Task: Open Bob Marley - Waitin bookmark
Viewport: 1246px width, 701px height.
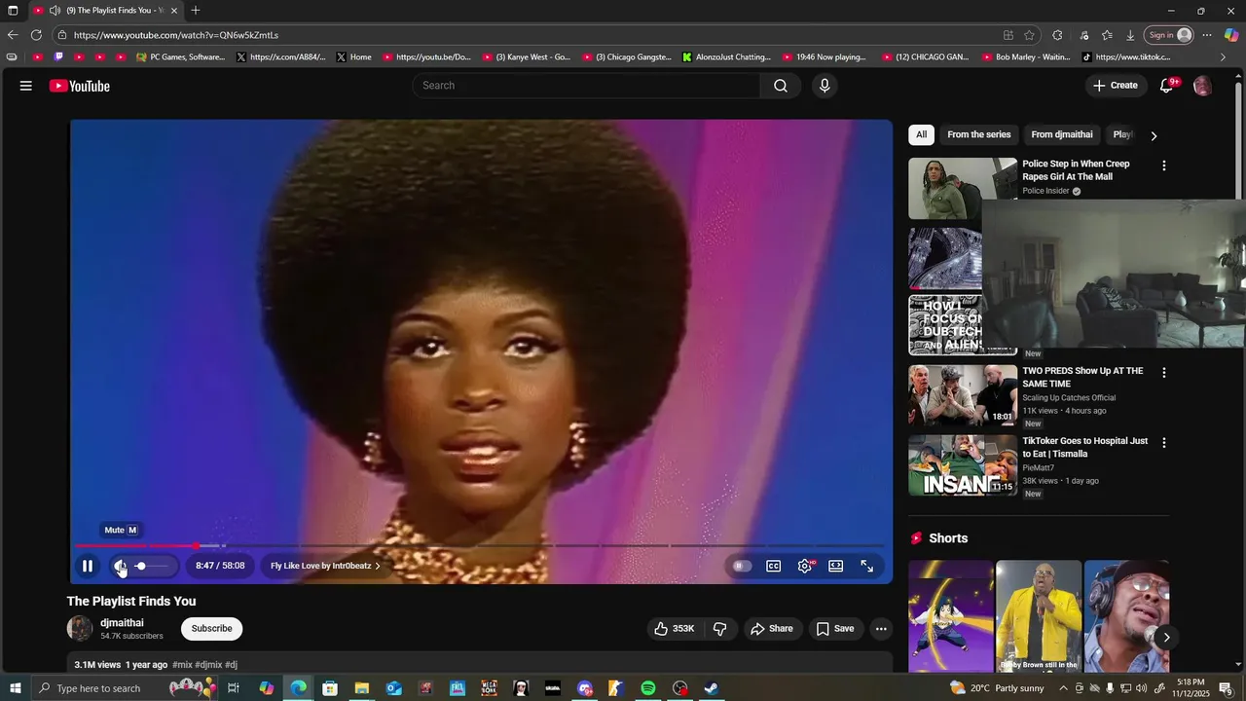Action: coord(1025,57)
